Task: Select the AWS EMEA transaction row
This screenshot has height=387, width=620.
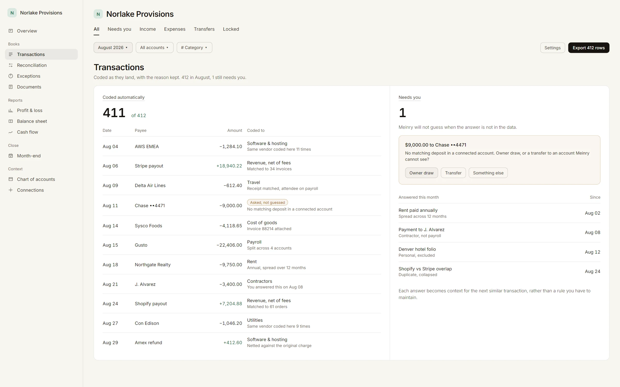Action: (x=242, y=146)
